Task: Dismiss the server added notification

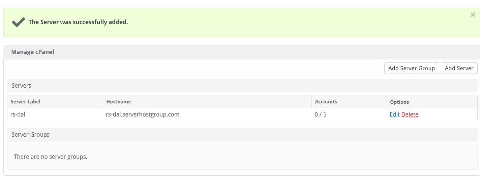Action: tap(473, 14)
